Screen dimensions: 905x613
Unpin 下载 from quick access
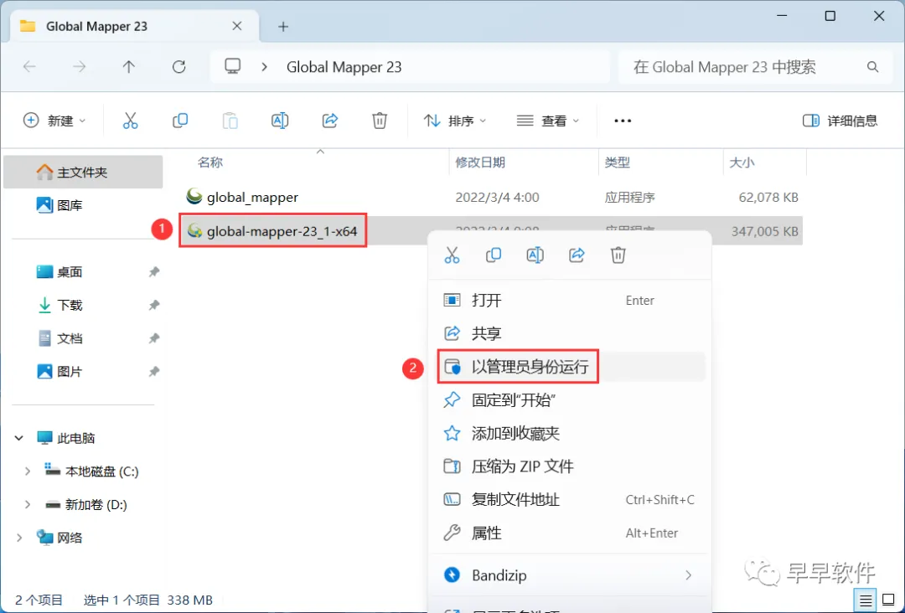click(154, 305)
